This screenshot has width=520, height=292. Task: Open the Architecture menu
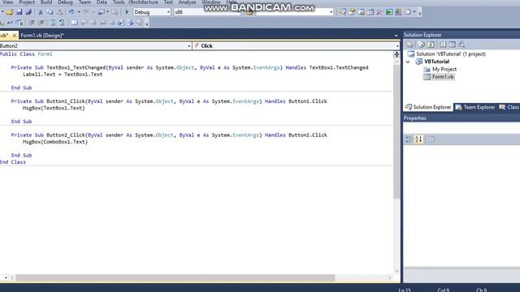[144, 2]
